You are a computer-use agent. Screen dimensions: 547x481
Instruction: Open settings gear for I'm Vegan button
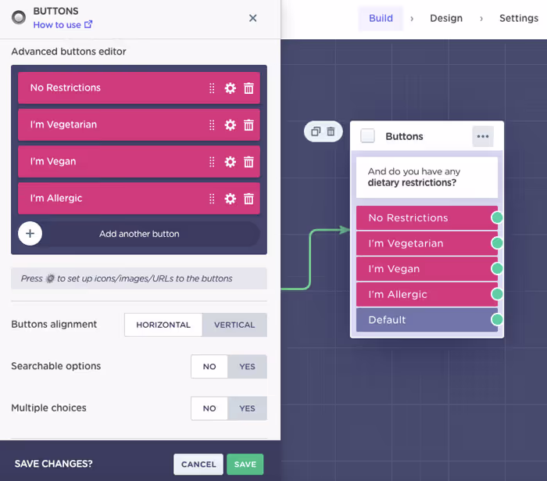coord(230,162)
